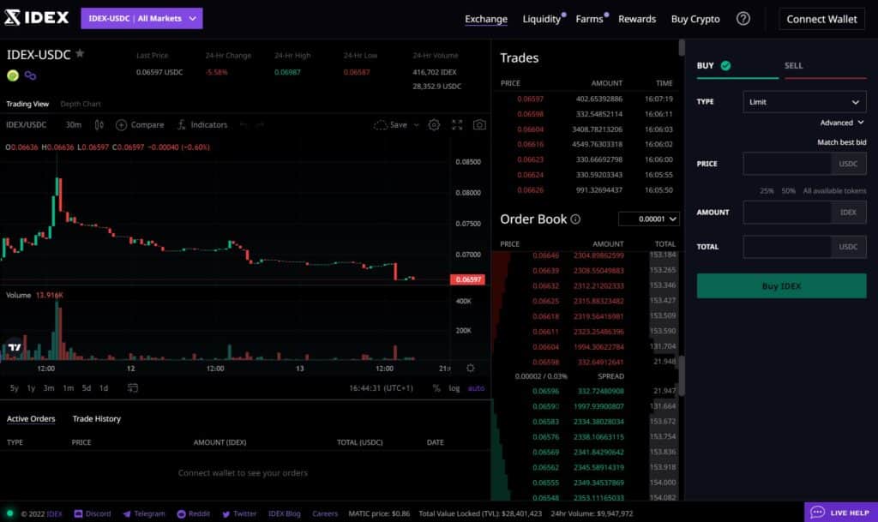Open the Order Book info icon

(575, 219)
